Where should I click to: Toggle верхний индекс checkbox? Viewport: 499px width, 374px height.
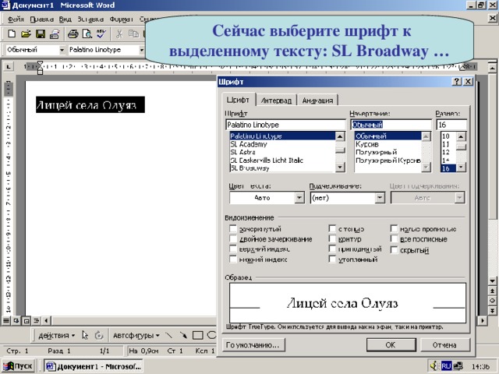(x=233, y=249)
